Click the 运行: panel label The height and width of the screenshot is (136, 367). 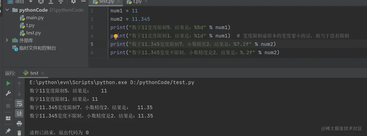click(x=10, y=73)
